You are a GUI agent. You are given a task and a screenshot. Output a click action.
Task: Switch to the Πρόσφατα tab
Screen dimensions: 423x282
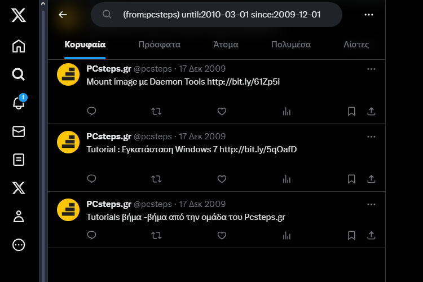click(160, 45)
